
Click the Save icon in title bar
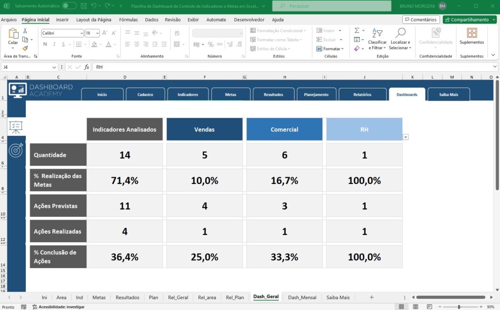83,6
